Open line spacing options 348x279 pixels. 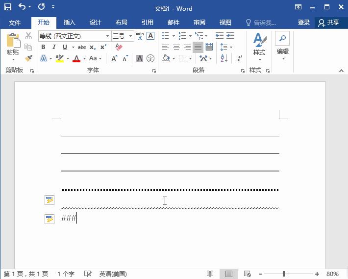226,47
